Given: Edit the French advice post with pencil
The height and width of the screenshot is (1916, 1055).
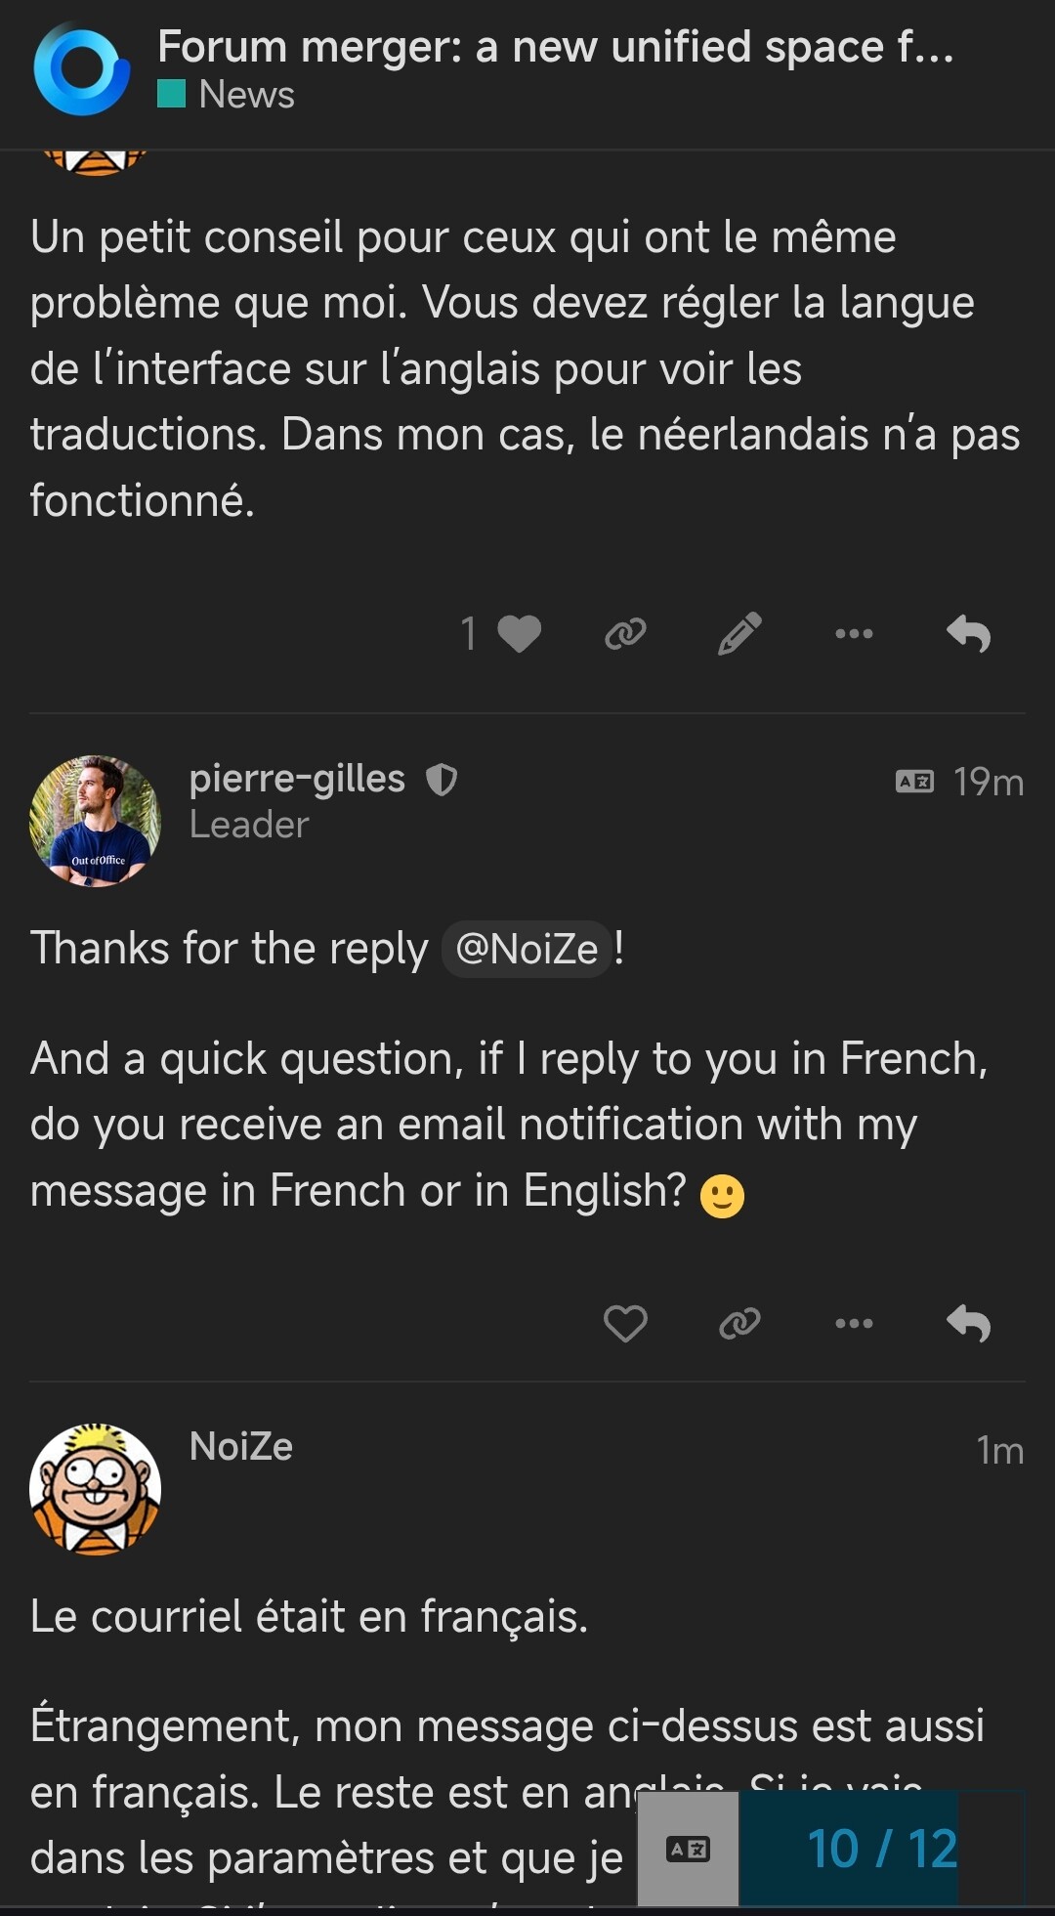Looking at the screenshot, I should (739, 634).
